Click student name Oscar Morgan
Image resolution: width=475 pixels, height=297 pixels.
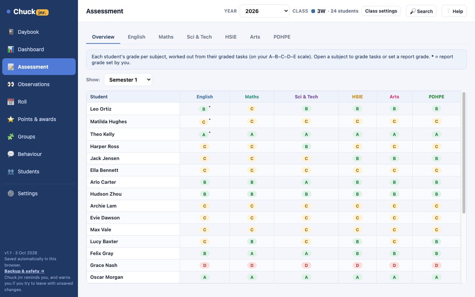point(106,277)
